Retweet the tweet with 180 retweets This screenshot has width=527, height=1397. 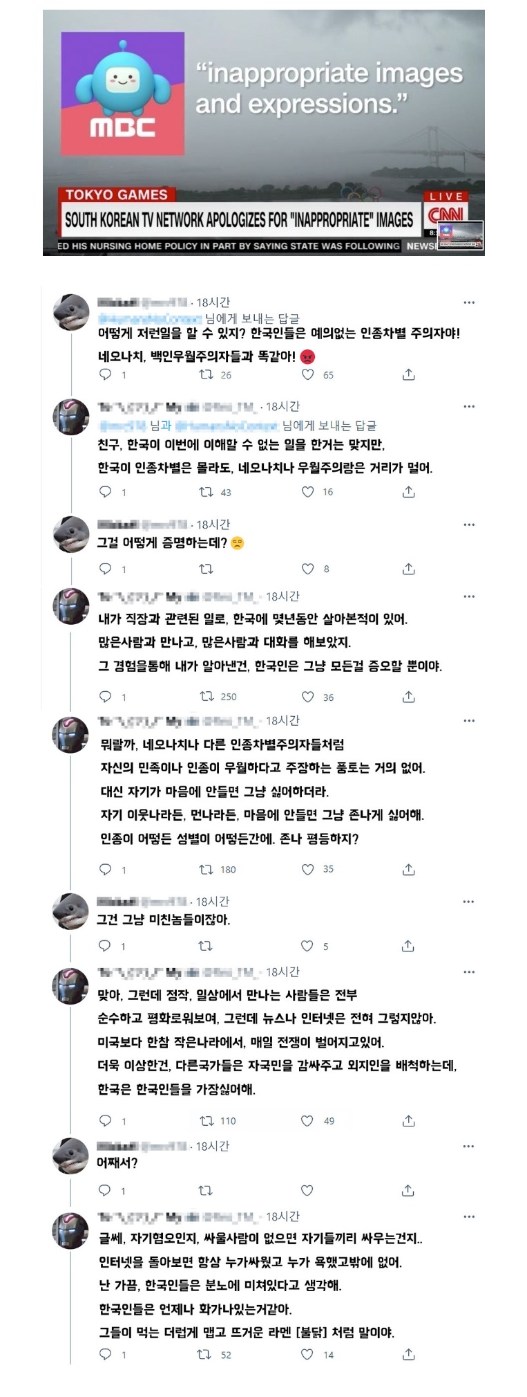206,869
